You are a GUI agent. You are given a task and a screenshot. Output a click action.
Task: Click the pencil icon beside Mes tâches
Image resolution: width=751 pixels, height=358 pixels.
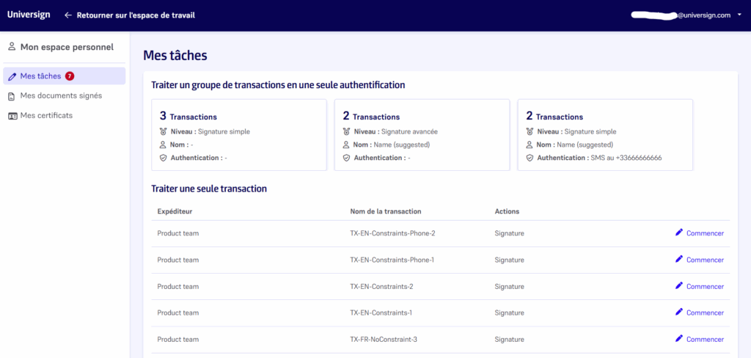click(12, 76)
